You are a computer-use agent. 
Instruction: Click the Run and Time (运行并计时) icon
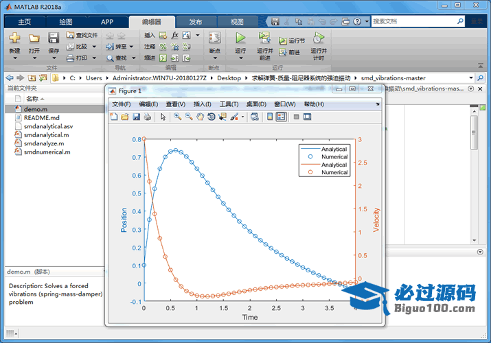tap(318, 38)
